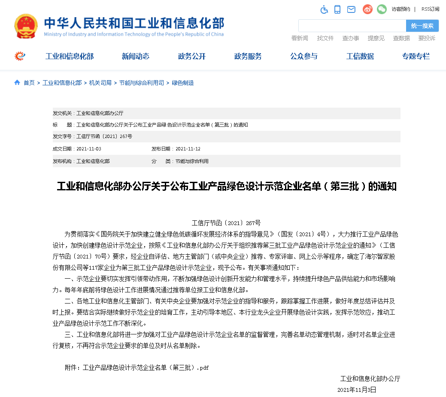Viewport: 446px width, 397px height.
Task: Open the WeChat icon
Action: click(x=382, y=9)
